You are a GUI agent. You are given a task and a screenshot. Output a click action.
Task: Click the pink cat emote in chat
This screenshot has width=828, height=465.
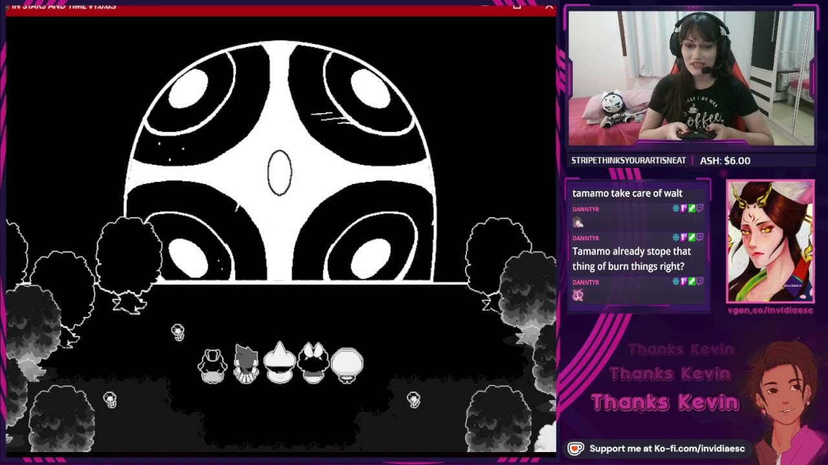pos(578,295)
